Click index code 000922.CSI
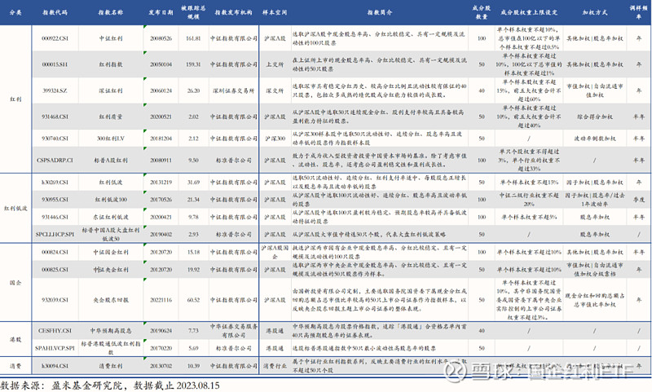 click(55, 38)
